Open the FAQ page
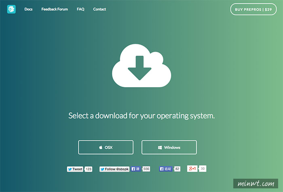 pos(80,9)
